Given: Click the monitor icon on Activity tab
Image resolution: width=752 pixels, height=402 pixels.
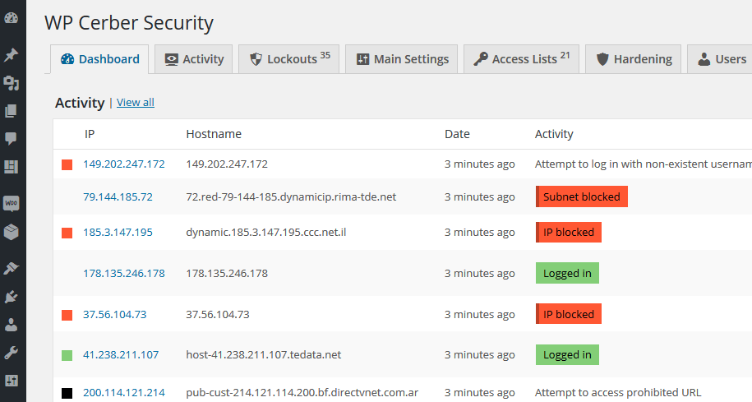Looking at the screenshot, I should 171,59.
